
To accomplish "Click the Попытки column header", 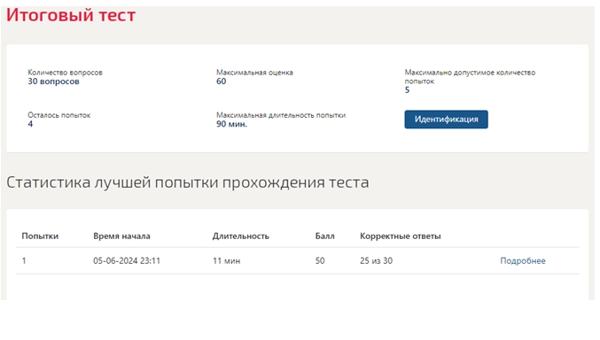I will (x=40, y=236).
